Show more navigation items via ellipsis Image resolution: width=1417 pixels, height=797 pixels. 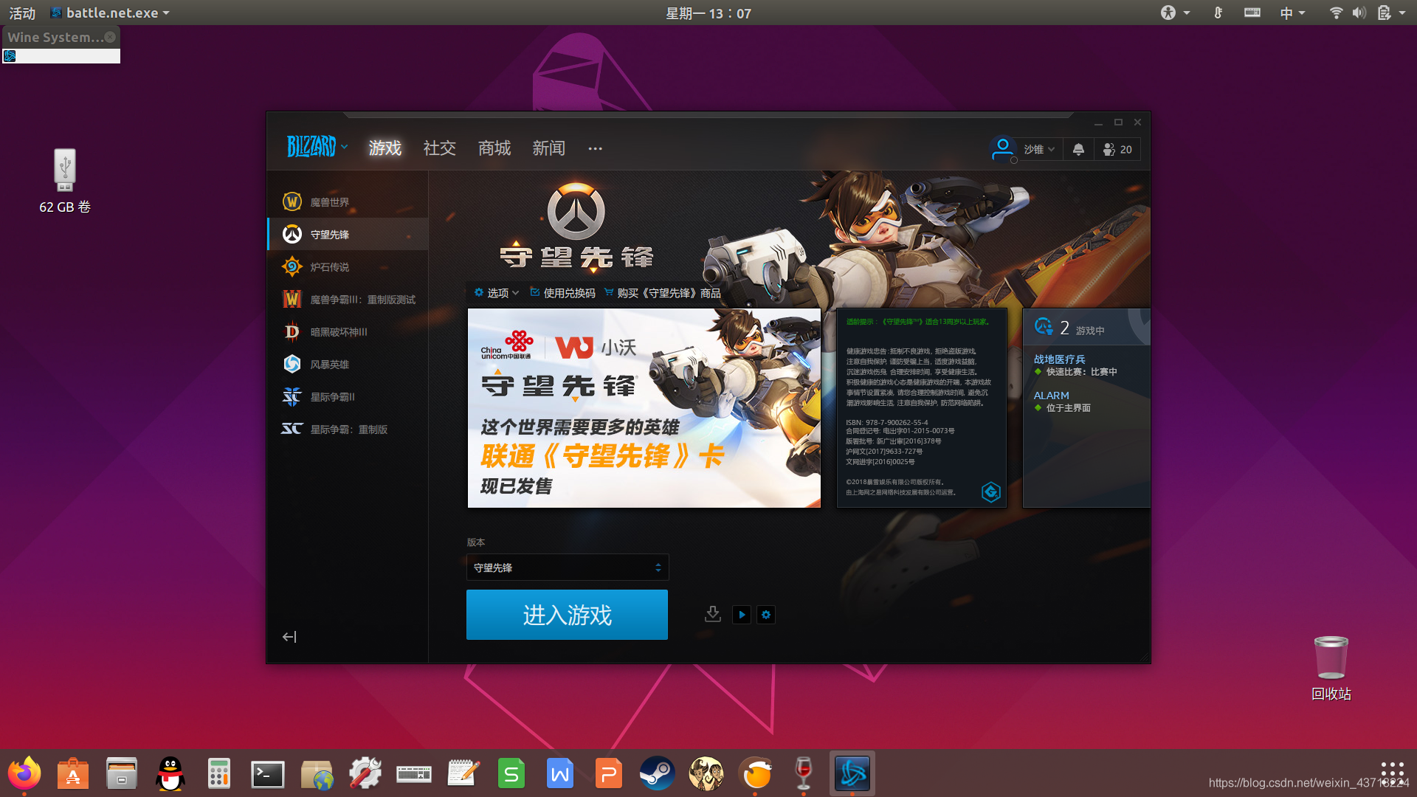tap(595, 148)
